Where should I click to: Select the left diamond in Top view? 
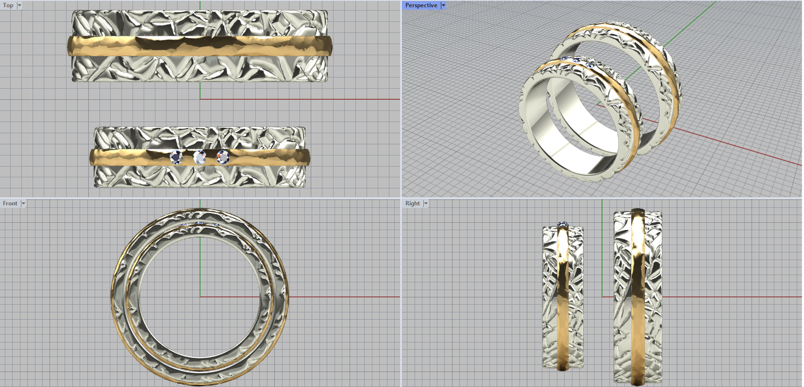176,157
